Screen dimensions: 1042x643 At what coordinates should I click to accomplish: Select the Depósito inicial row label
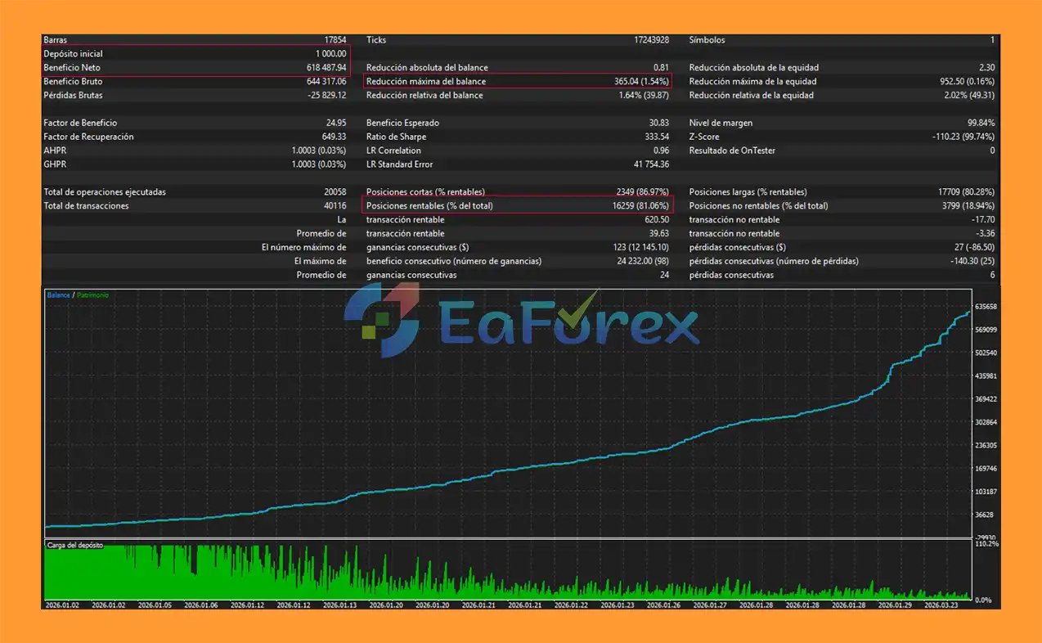pyautogui.click(x=73, y=54)
